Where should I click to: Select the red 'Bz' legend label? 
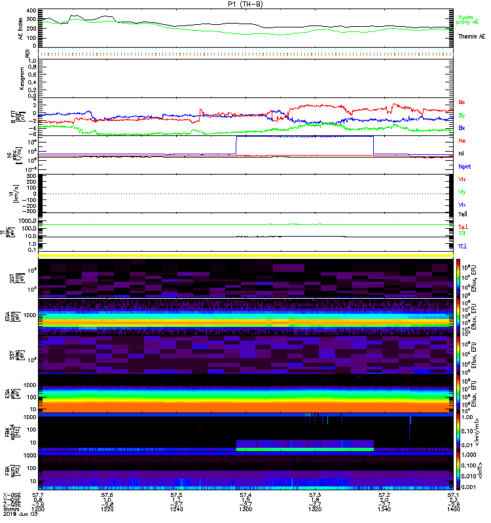tap(462, 103)
